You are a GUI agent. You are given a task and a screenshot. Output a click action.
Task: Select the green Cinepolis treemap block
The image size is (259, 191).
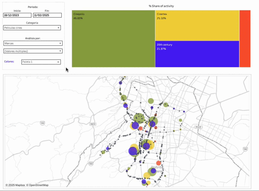[x=114, y=39]
